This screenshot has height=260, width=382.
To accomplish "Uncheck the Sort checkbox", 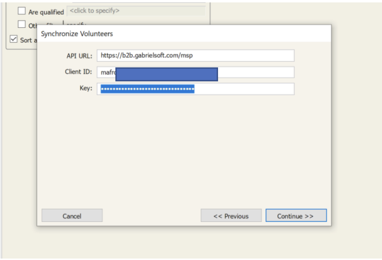I will tap(14, 39).
